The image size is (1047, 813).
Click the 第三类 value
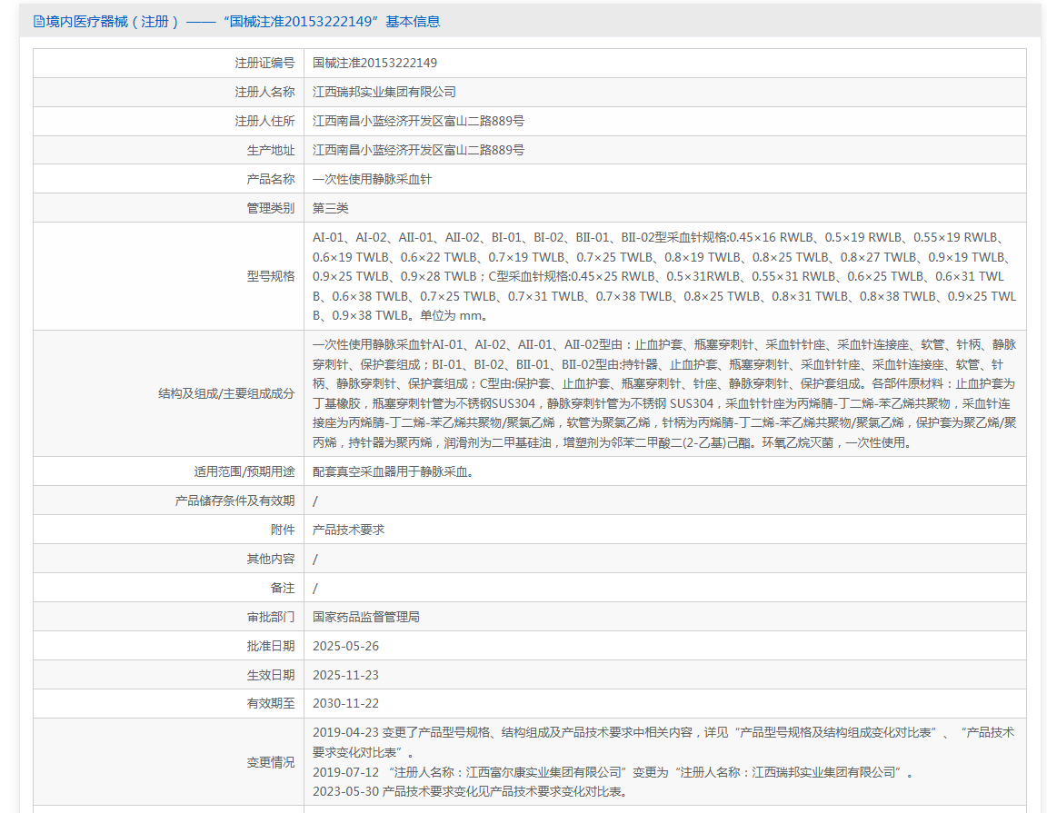tap(331, 208)
